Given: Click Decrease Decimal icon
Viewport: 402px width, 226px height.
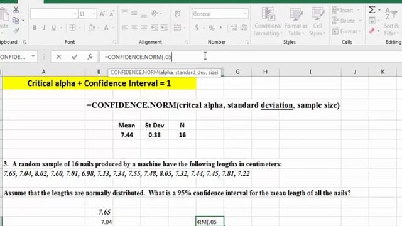Looking at the screenshot, I should 244,28.
